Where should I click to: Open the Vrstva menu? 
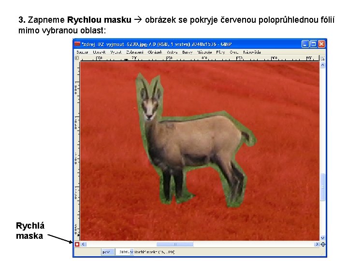(172, 52)
